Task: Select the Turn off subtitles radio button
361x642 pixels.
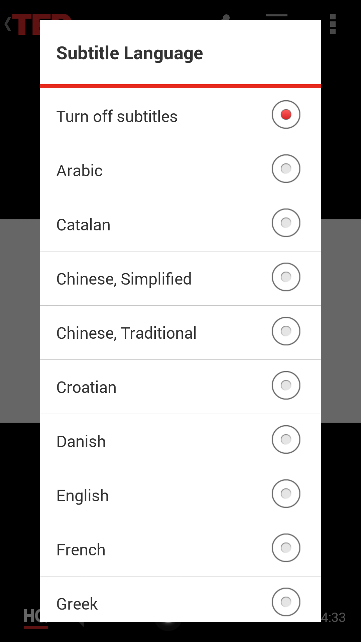Action: 286,114
